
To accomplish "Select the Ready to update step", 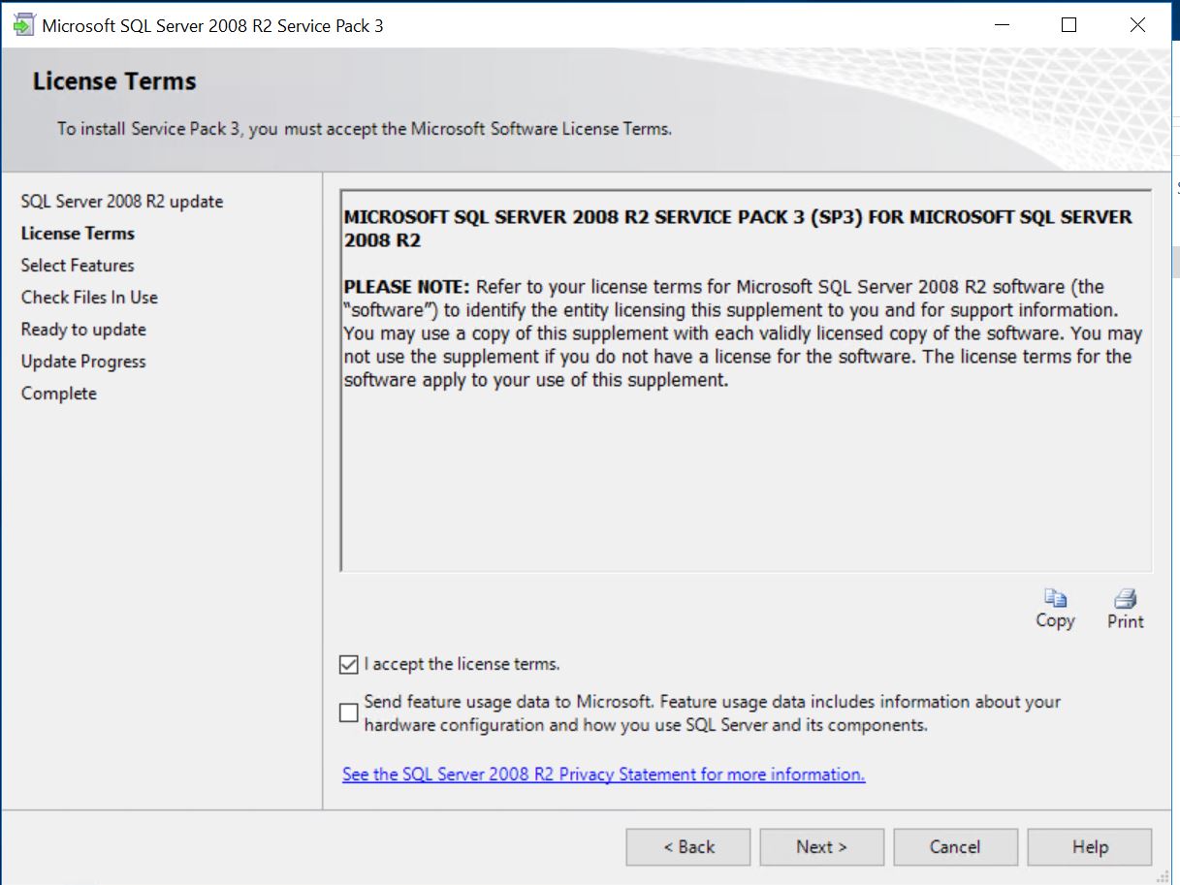I will click(83, 330).
